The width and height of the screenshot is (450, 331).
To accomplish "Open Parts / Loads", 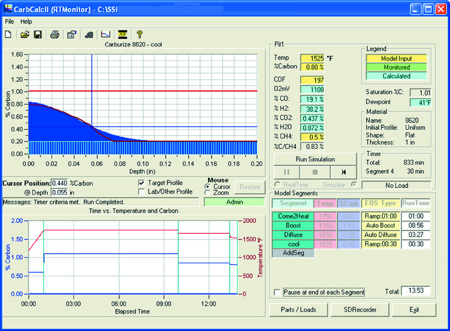I will 299,310.
